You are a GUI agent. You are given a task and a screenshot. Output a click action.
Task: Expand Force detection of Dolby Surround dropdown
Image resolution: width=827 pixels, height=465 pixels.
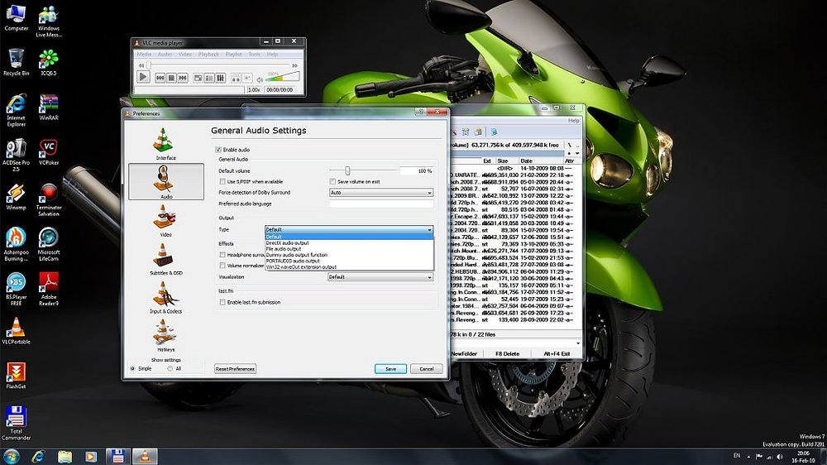[381, 193]
